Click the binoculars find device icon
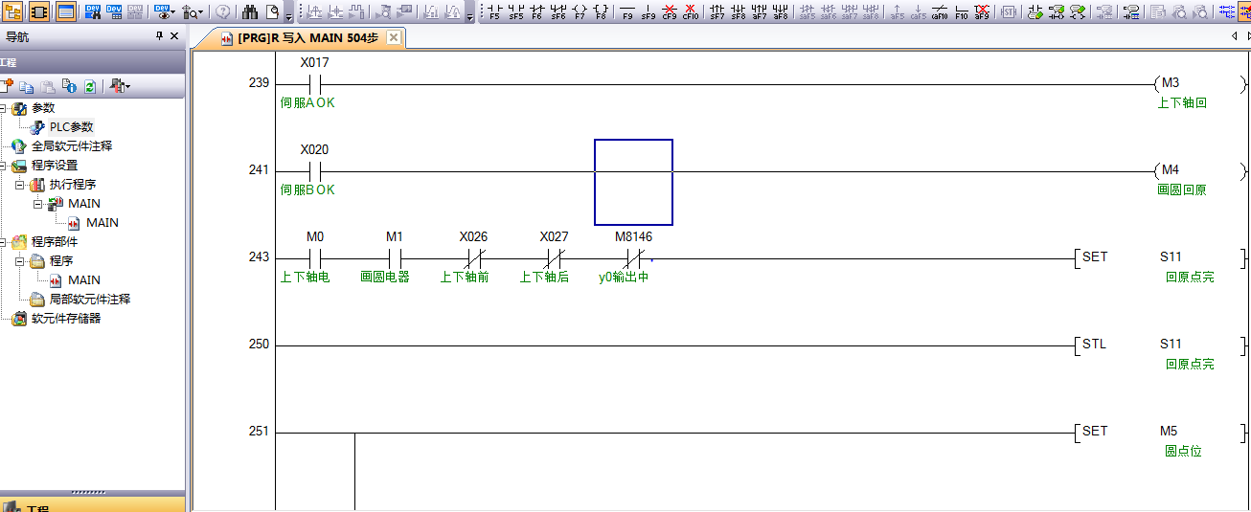The height and width of the screenshot is (512, 1251). point(250,11)
